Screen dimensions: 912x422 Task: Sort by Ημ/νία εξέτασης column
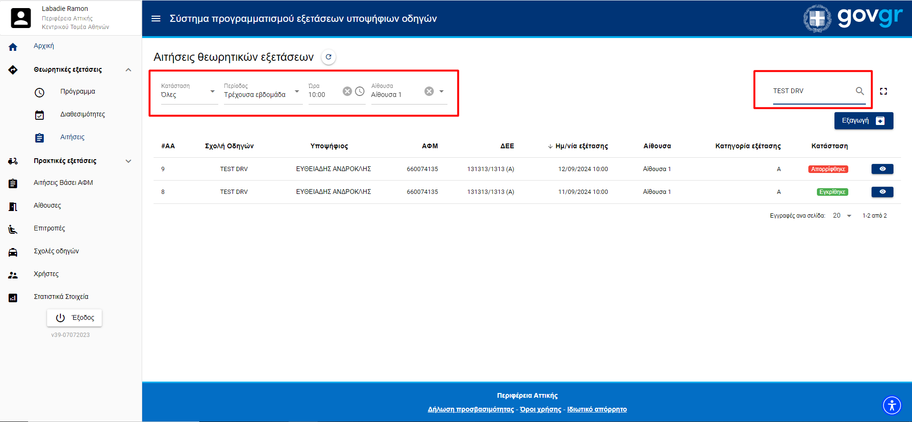pos(581,146)
